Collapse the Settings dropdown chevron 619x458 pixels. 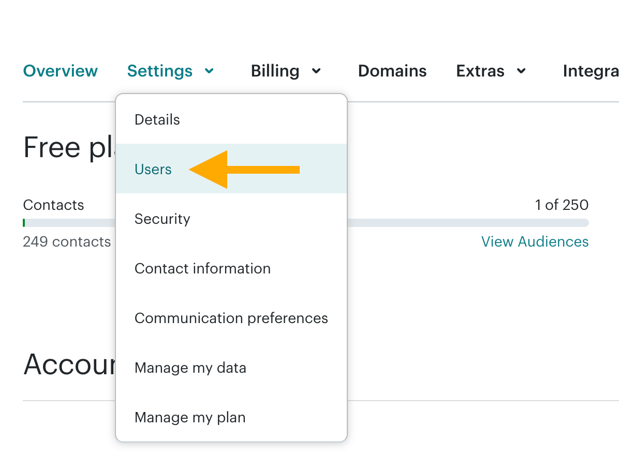209,71
